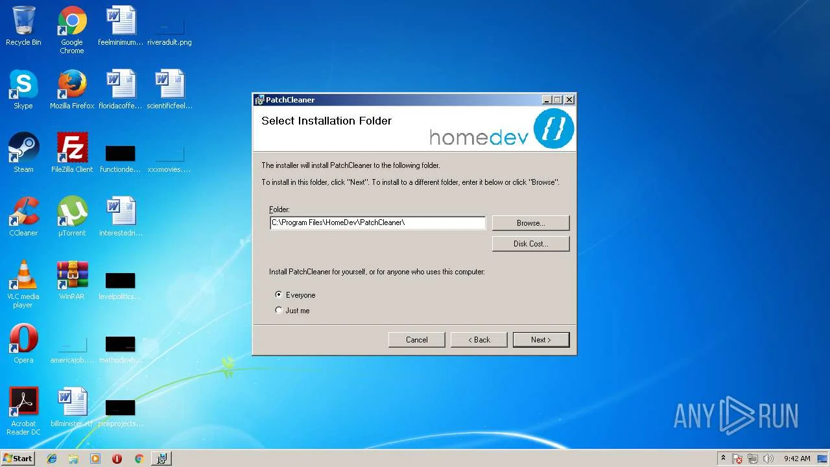This screenshot has height=467, width=830.
Task: Open Windows Explorer from the taskbar
Action: [x=73, y=459]
